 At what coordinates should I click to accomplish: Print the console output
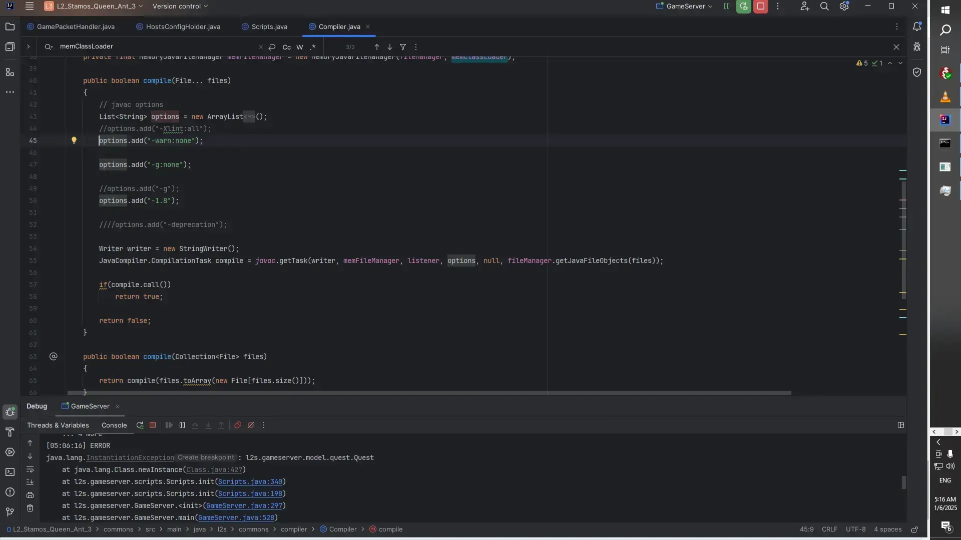click(x=30, y=495)
